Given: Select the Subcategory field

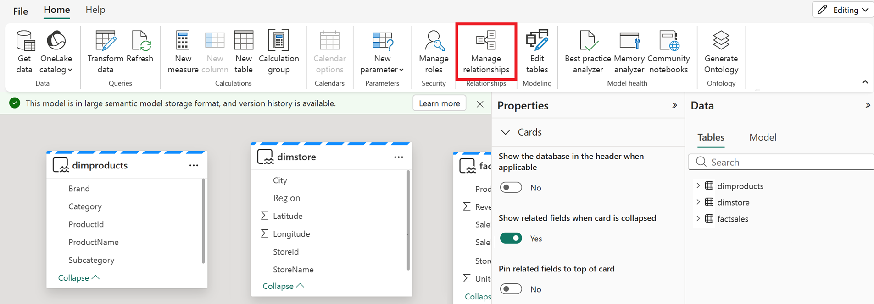Looking at the screenshot, I should point(91,260).
